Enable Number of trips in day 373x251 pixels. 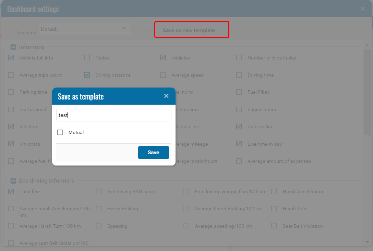[x=239, y=58]
